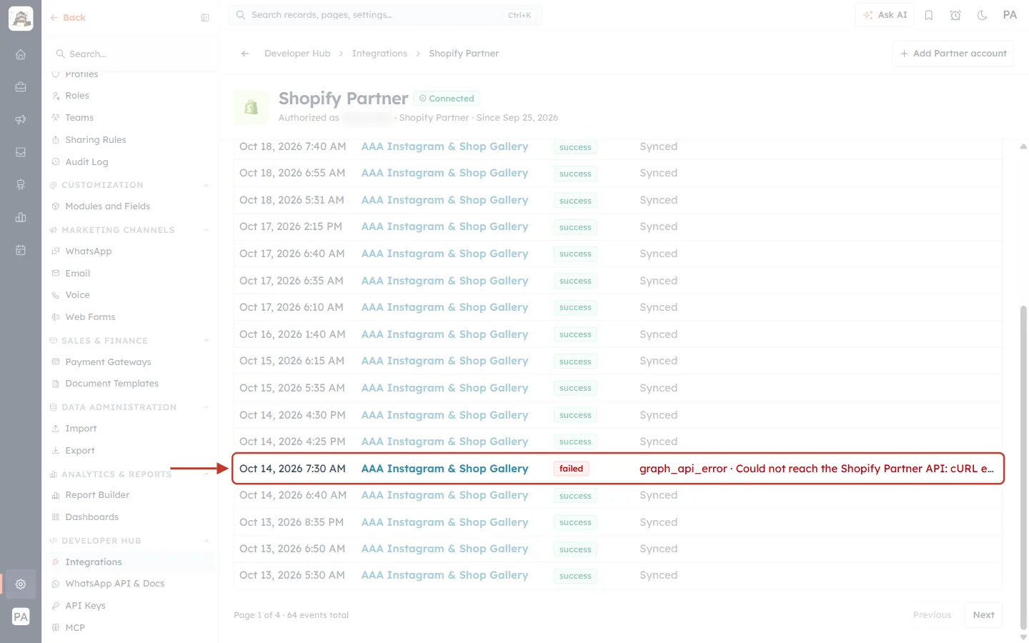Collapse the Marketing Channels section
The width and height of the screenshot is (1029, 643).
(x=207, y=231)
